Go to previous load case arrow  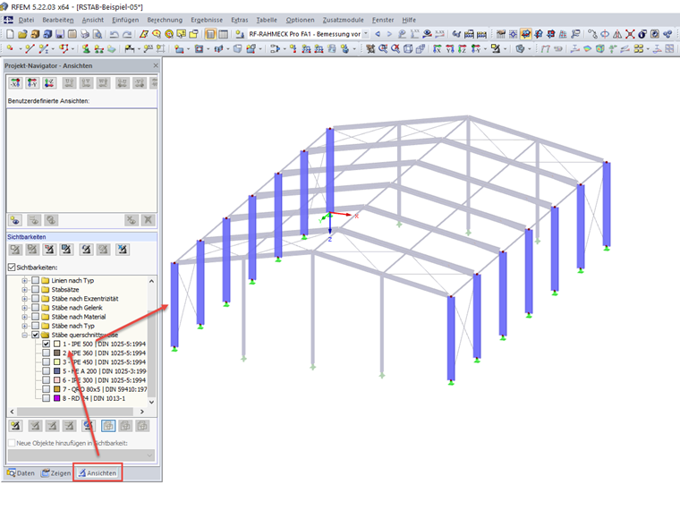pyautogui.click(x=378, y=34)
